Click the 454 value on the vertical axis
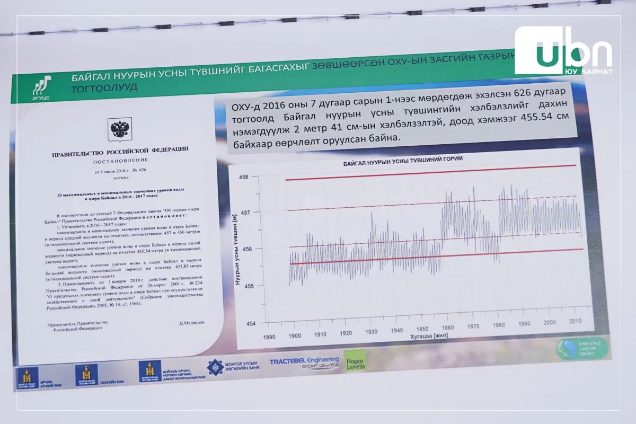 click(x=250, y=323)
